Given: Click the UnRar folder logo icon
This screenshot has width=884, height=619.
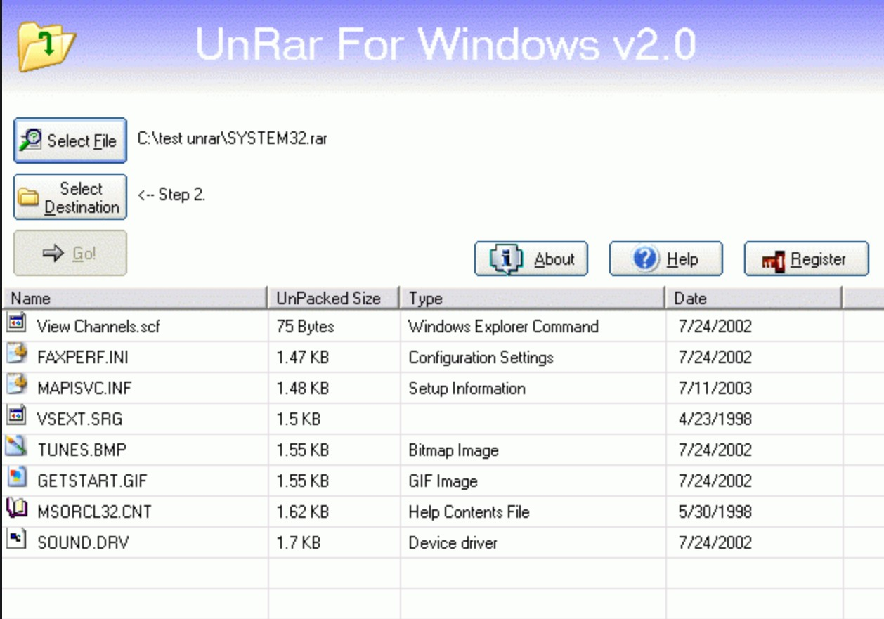Looking at the screenshot, I should 46,46.
